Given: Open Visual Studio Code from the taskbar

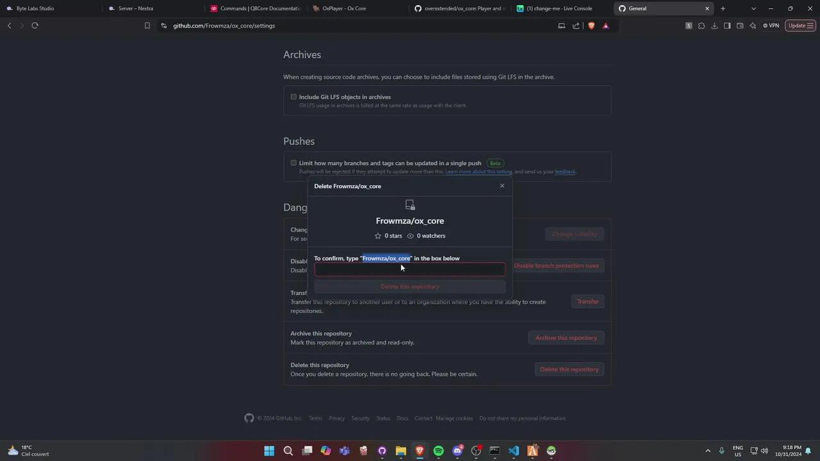Looking at the screenshot, I should point(514,451).
